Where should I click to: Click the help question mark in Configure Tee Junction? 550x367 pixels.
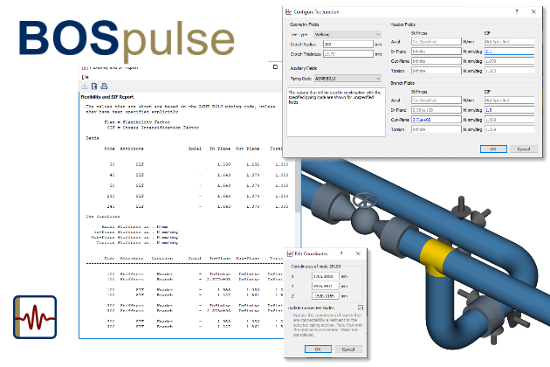[x=516, y=11]
